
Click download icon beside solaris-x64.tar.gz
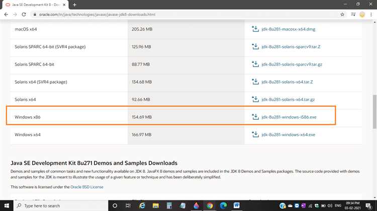[255, 99]
